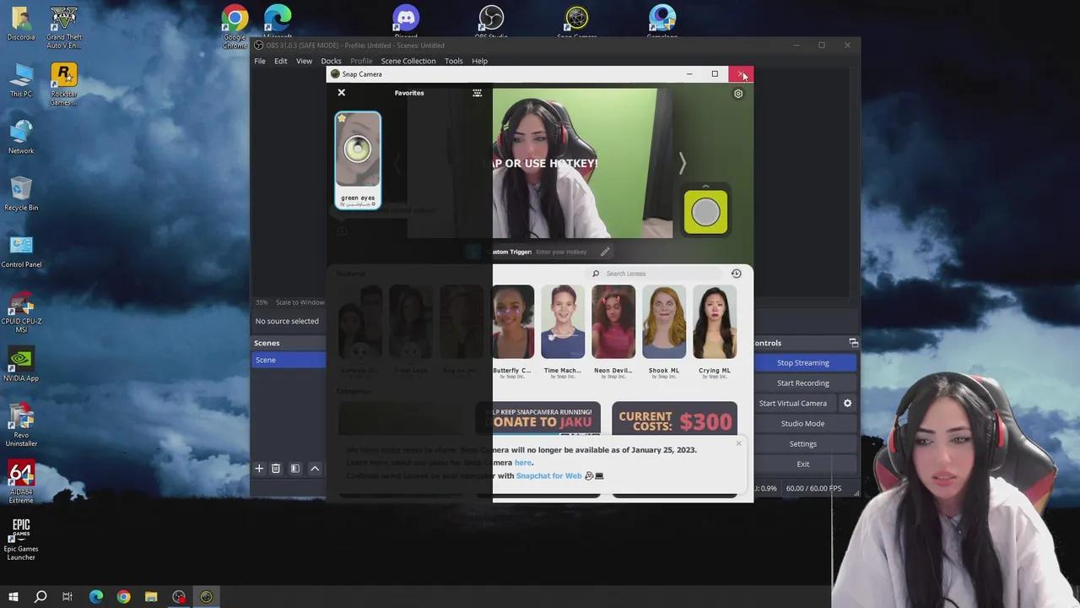Open Epic Games Launcher shortcut

[x=21, y=539]
